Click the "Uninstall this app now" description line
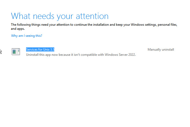Viewport: 190px width, 127px height. click(x=81, y=55)
